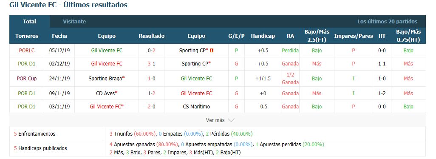Open the 0-2 result from 05/12/19
This screenshot has height=159, width=436.
(152, 51)
